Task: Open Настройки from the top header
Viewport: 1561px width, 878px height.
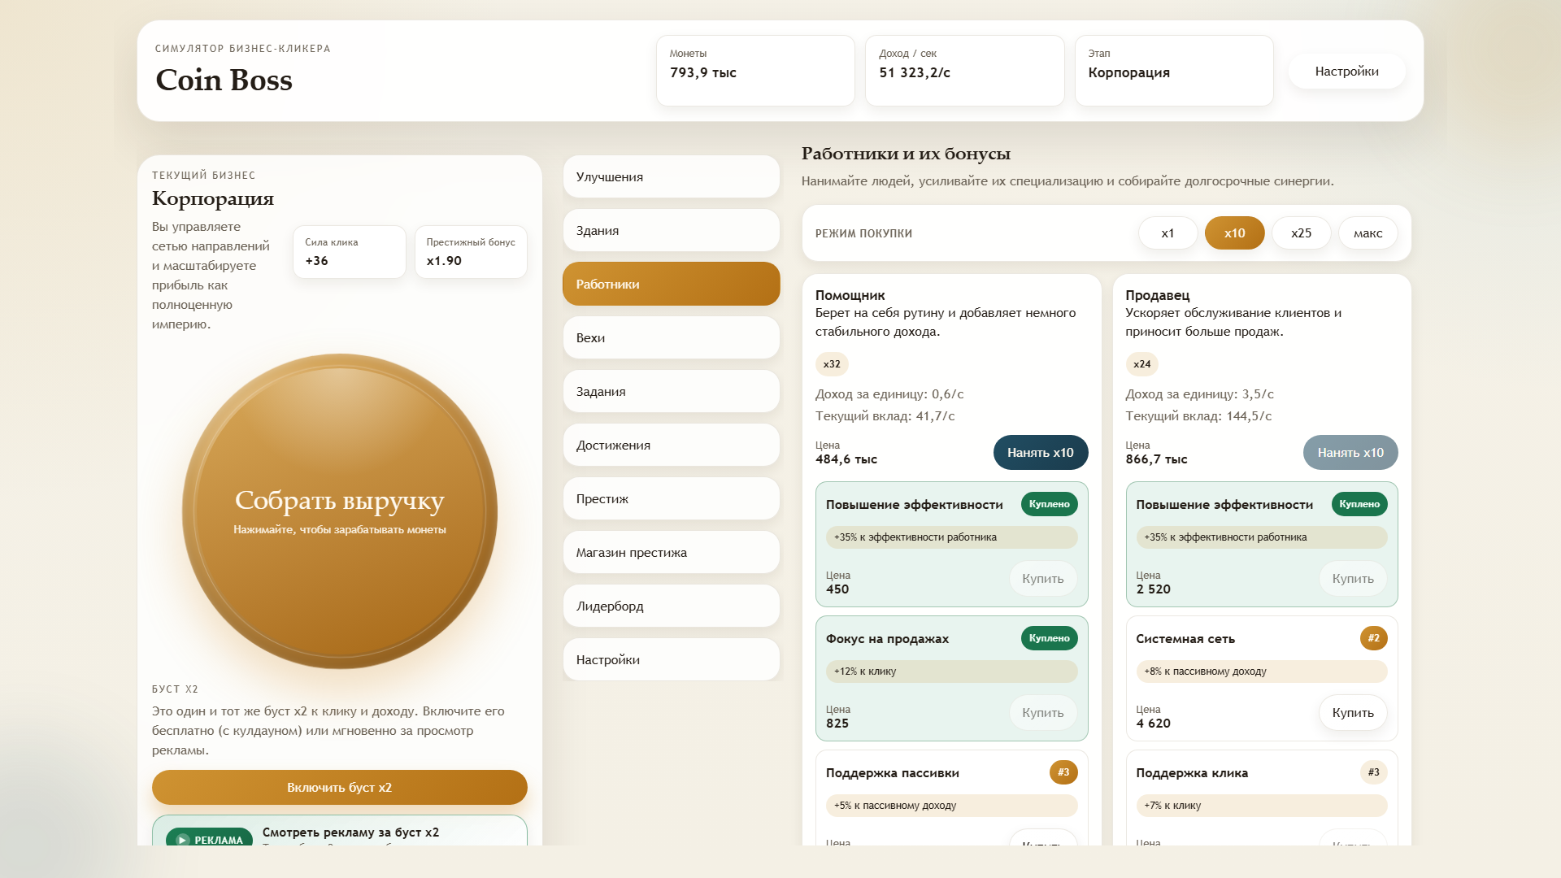Action: (1346, 72)
